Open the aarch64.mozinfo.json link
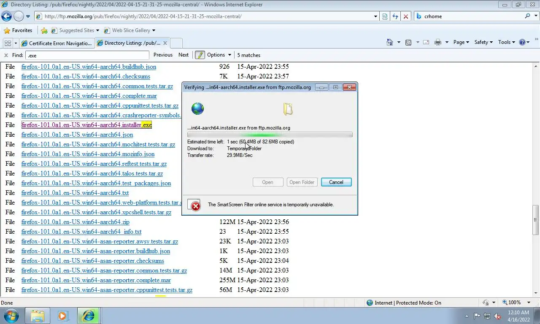The height and width of the screenshot is (324, 540). 88,154
